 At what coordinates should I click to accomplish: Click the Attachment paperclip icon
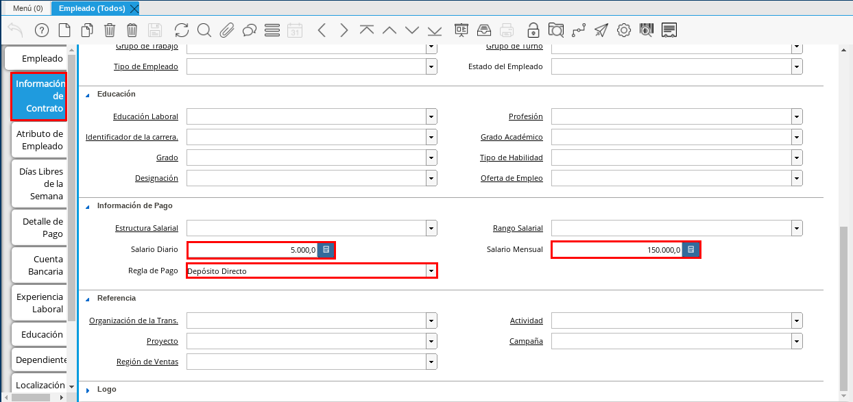[227, 30]
